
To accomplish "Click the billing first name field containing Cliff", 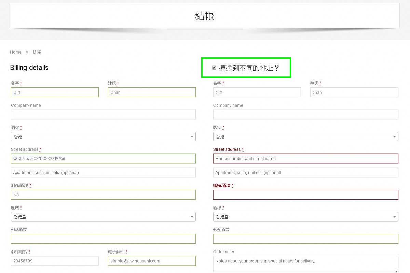I will pyautogui.click(x=55, y=92).
